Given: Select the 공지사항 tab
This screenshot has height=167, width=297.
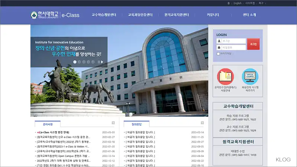Looking at the screenshot, I should click(x=48, y=124).
